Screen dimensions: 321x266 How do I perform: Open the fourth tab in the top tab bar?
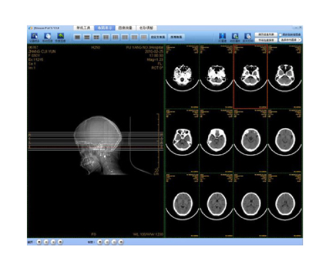(146, 28)
